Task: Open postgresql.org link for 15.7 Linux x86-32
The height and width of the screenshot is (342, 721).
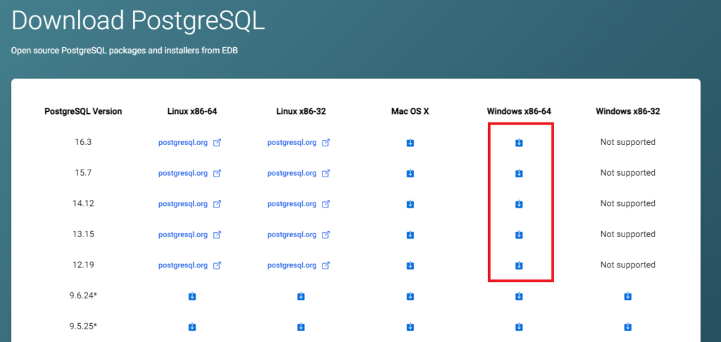Action: [x=299, y=173]
